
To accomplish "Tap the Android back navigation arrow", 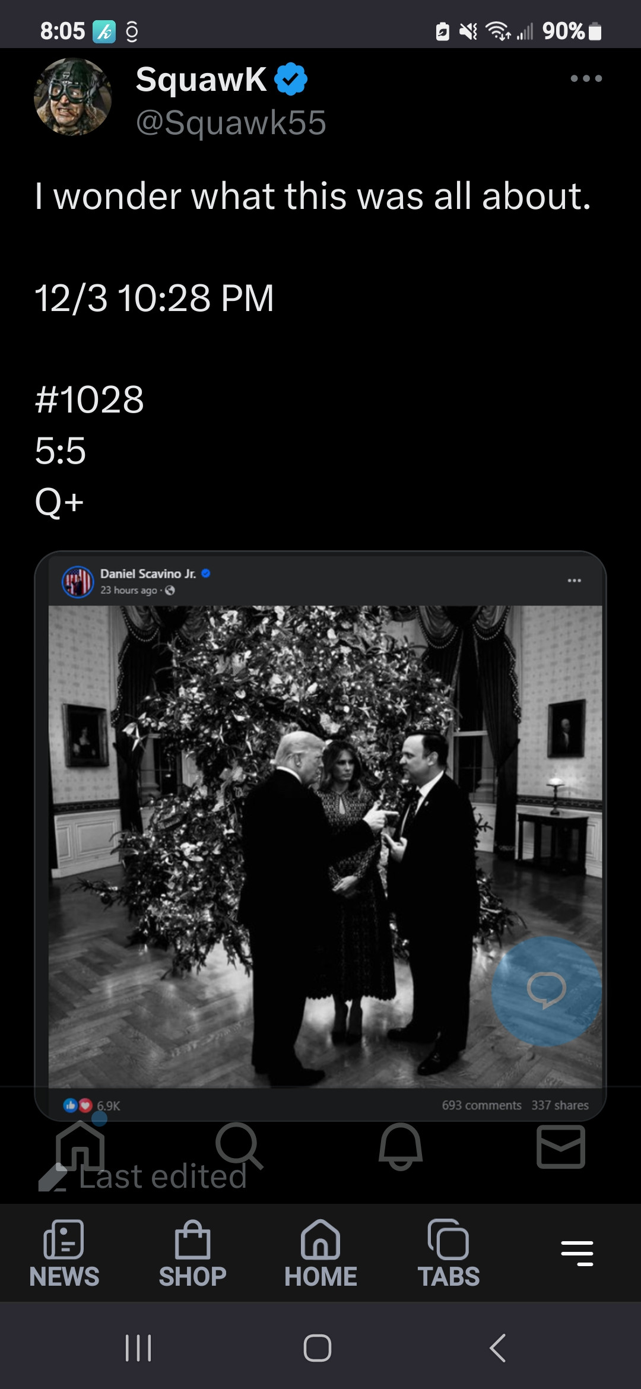I will pyautogui.click(x=497, y=1347).
